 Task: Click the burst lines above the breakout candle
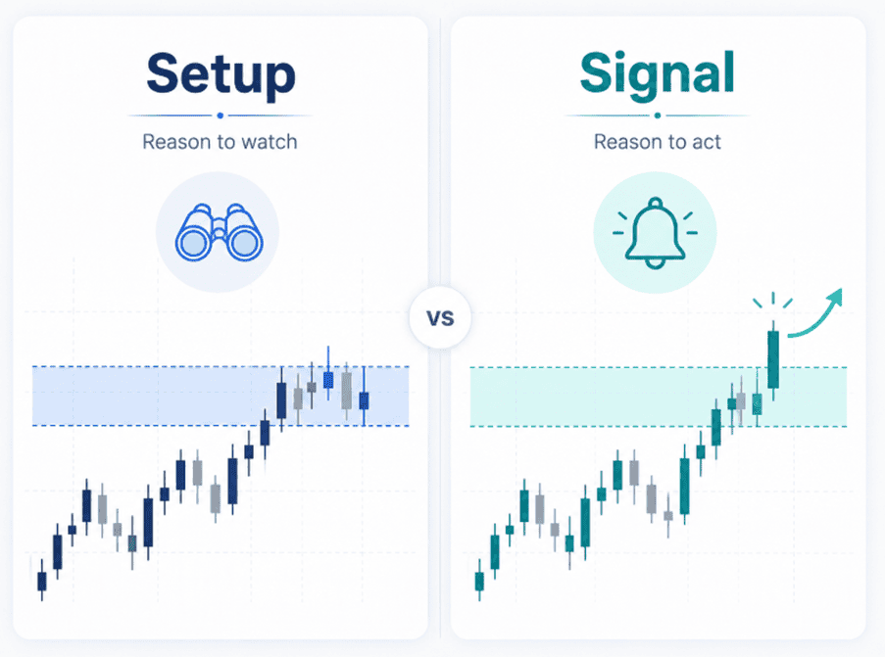[772, 301]
